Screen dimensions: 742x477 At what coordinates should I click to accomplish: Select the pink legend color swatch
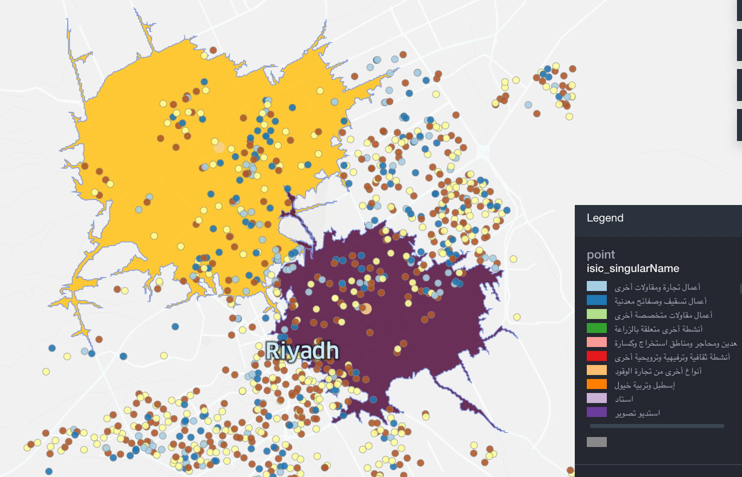tap(597, 342)
